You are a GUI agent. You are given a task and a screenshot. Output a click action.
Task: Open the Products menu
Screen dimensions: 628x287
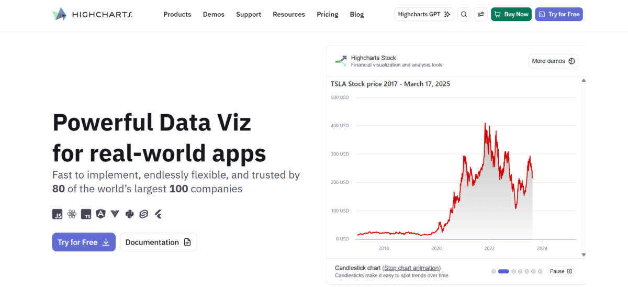(177, 14)
